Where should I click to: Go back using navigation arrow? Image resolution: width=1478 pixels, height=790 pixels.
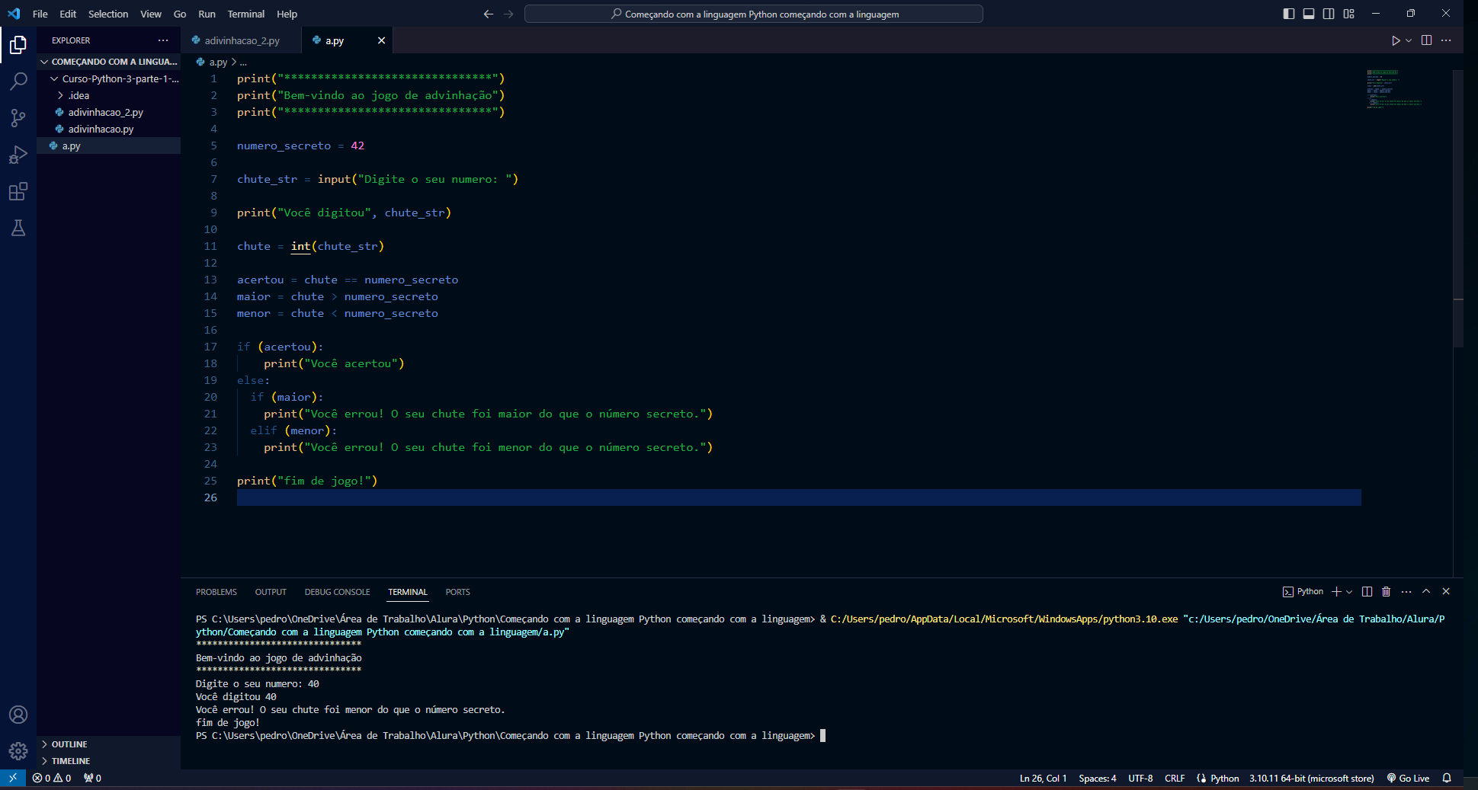point(489,14)
